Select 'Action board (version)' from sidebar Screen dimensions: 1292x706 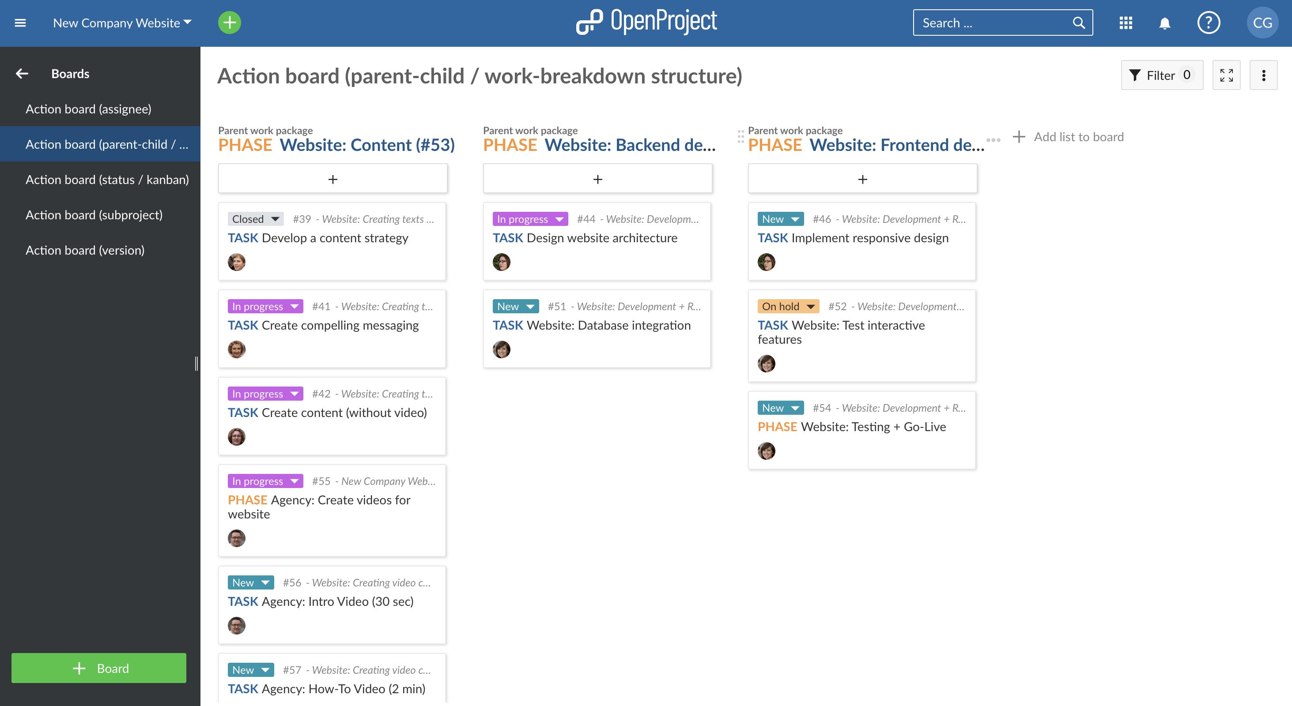(x=84, y=250)
